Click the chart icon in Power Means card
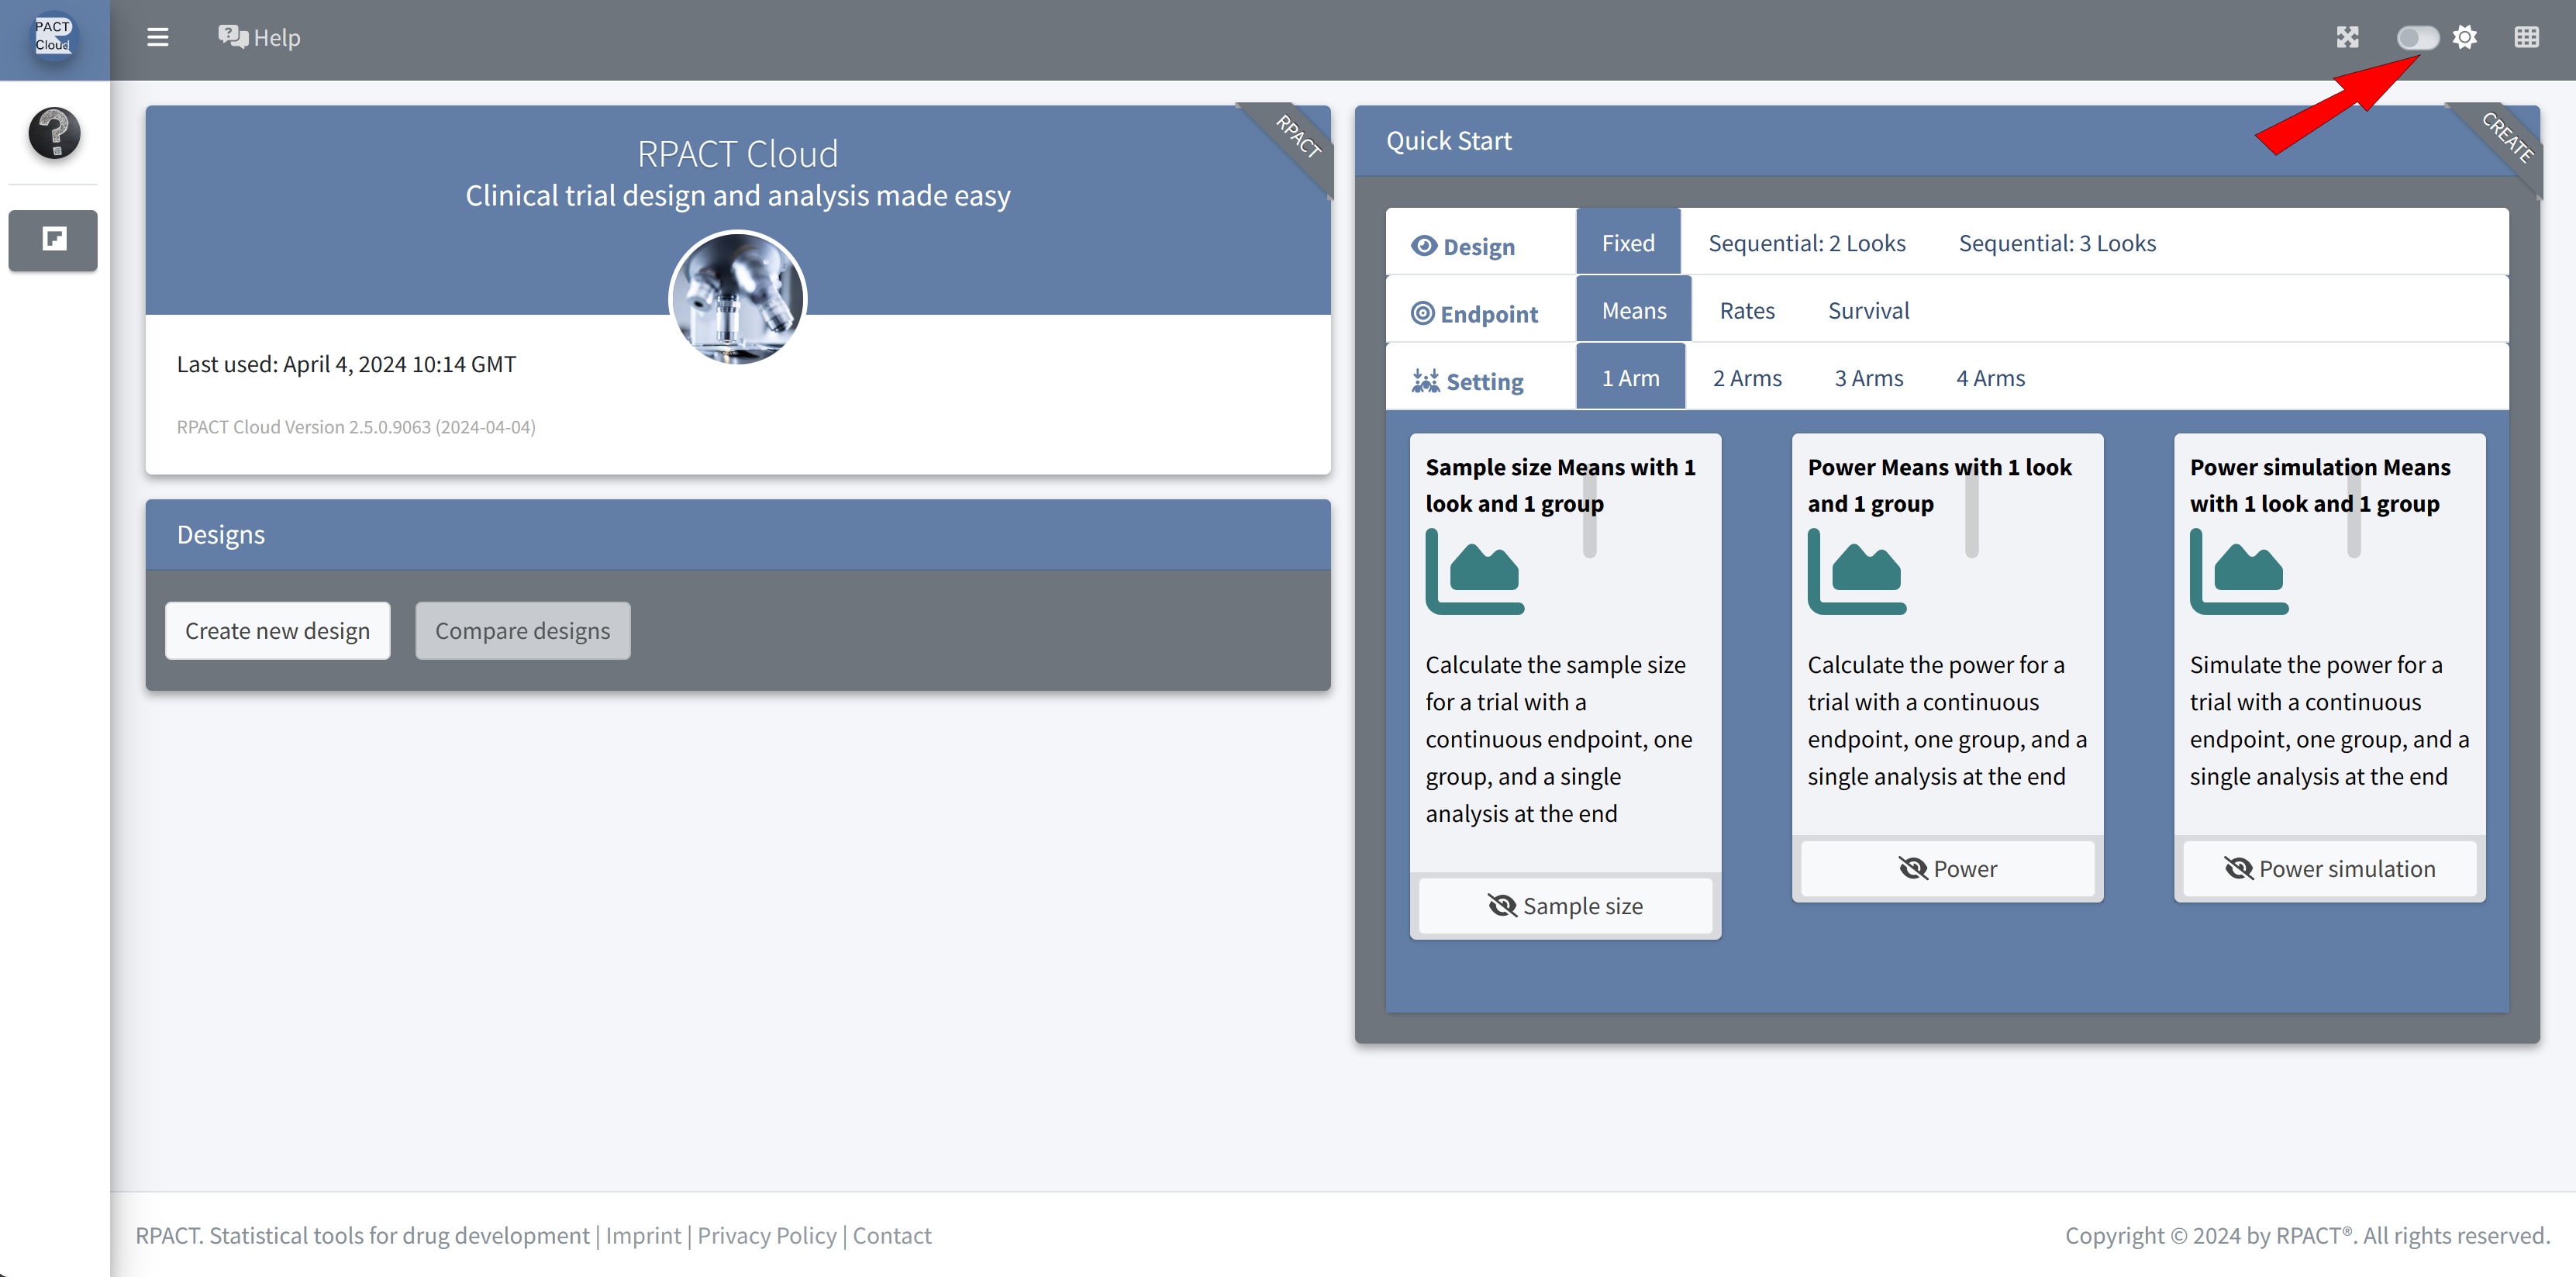 tap(1857, 571)
